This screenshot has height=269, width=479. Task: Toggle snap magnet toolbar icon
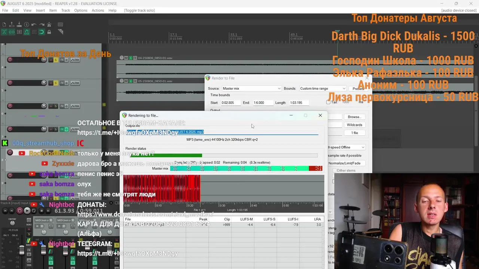42,32
